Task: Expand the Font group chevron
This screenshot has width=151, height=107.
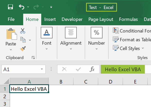Action: coord(47,49)
